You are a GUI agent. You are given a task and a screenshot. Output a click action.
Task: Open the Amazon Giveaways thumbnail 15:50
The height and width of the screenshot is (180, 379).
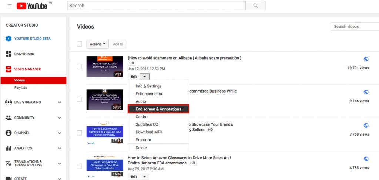105,166
